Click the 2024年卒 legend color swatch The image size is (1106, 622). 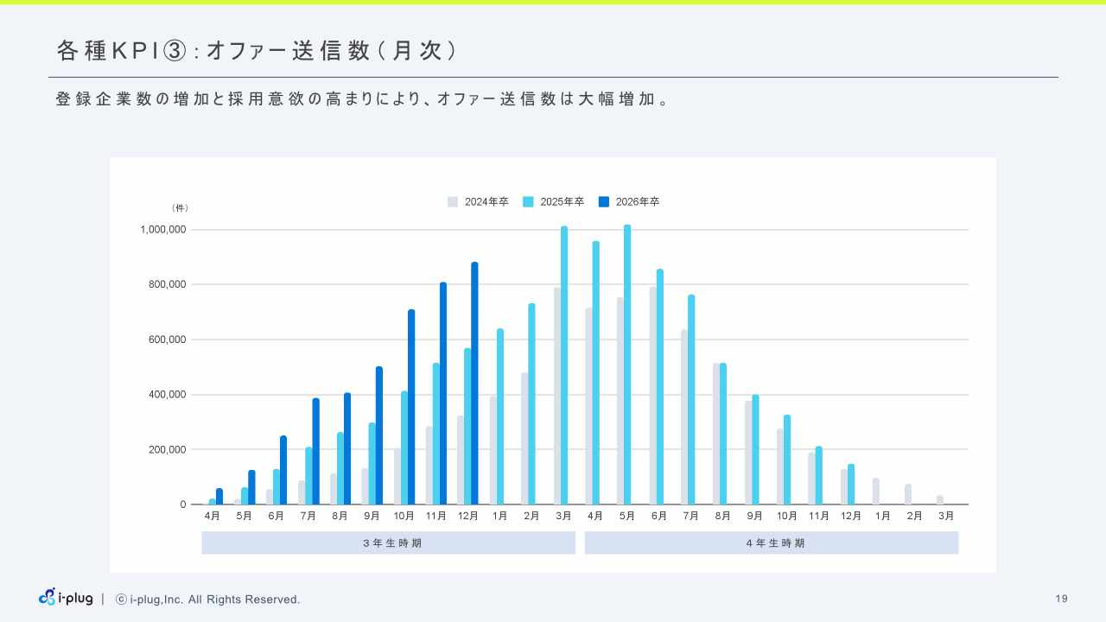click(453, 202)
